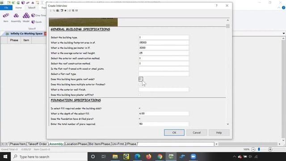The height and width of the screenshot is (161, 286).
Task: Toggle the gable roof ends checkbox
Action: pos(140,79)
